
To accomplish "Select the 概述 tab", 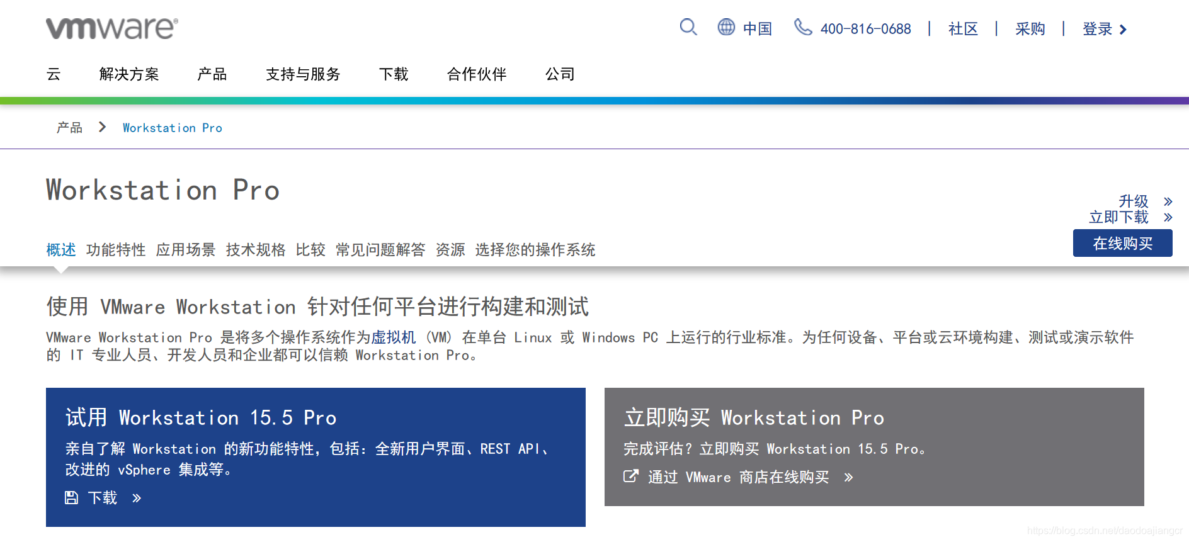I will tap(61, 250).
